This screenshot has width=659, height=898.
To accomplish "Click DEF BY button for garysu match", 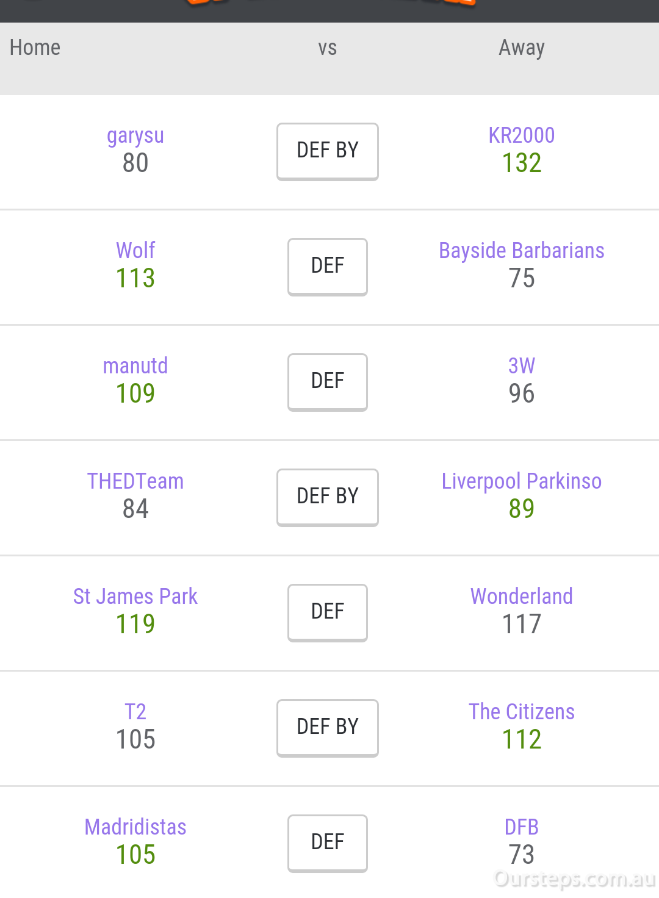I will [x=328, y=151].
